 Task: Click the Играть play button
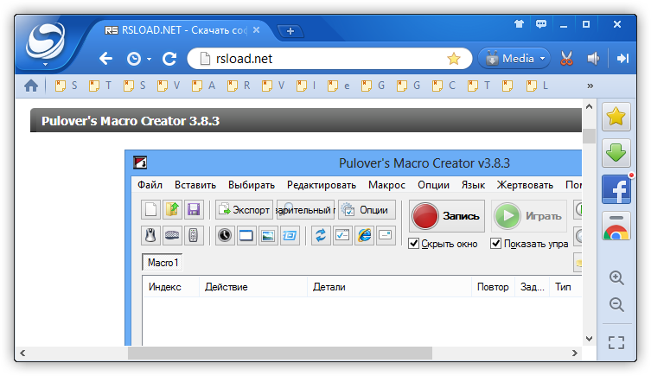pyautogui.click(x=529, y=216)
